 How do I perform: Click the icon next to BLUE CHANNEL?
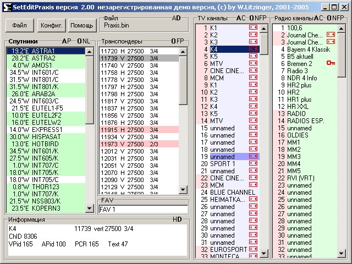254,192
